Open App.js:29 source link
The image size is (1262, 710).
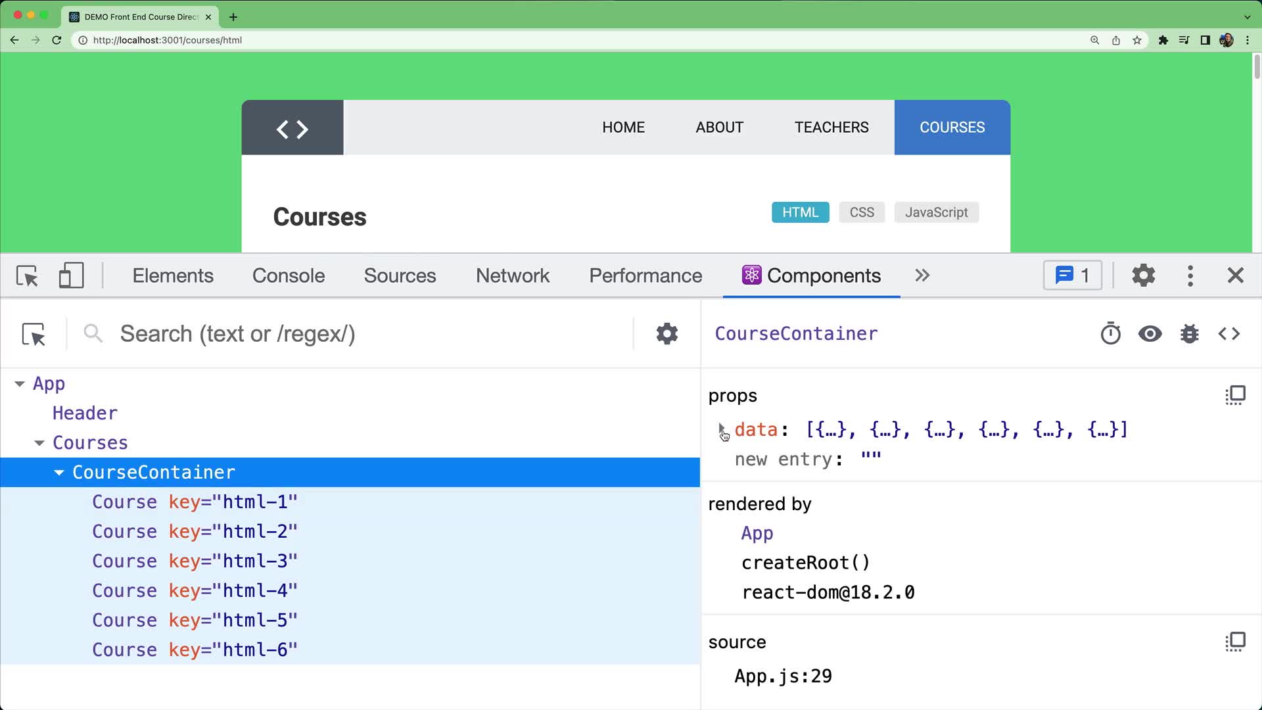pos(783,675)
